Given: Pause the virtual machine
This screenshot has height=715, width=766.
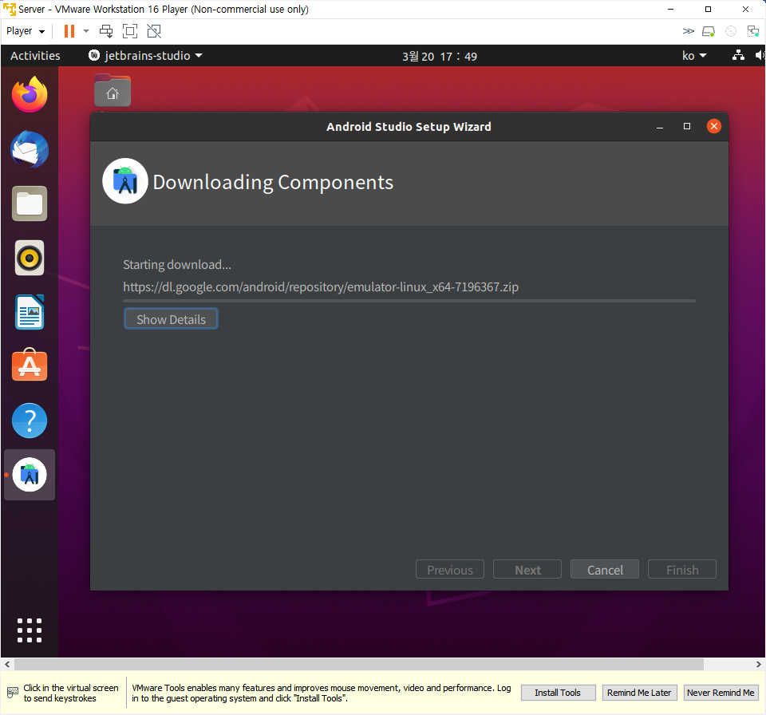Looking at the screenshot, I should 69,31.
